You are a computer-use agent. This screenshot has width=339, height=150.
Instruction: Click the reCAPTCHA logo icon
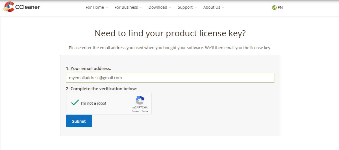point(140,100)
